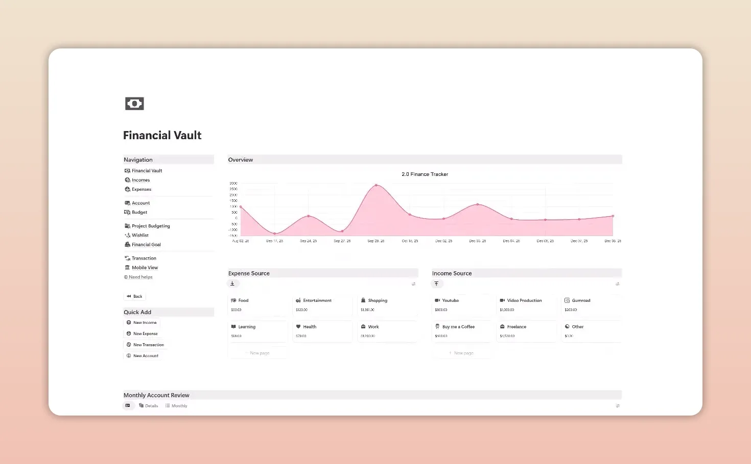Open the Youtube income card
The image size is (751, 464).
[462, 305]
